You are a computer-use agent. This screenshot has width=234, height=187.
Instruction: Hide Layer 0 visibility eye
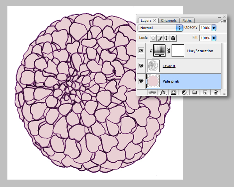141,65
